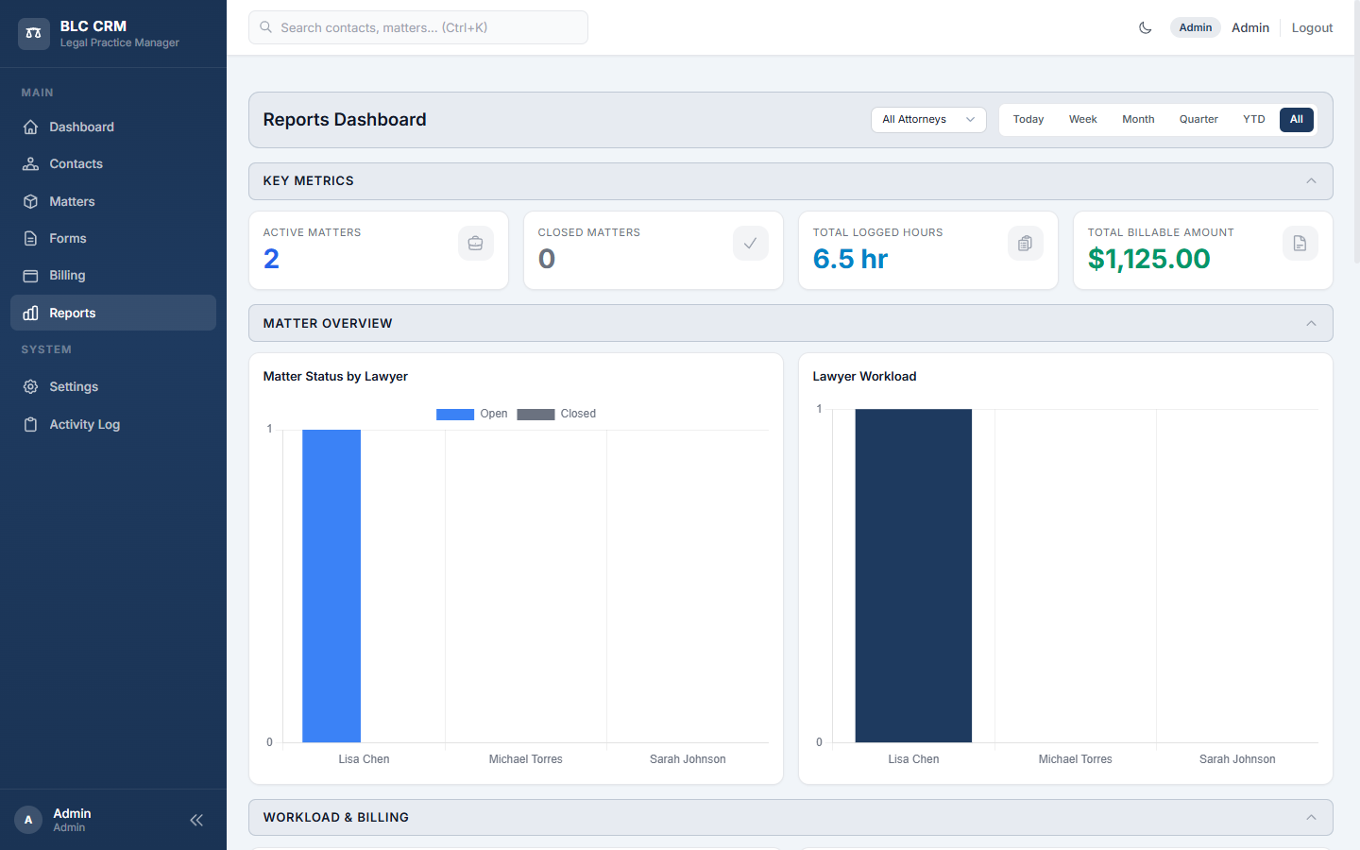The image size is (1360, 850).
Task: Click the clipboard icon on Total Logged Hours card
Action: [x=1026, y=244]
